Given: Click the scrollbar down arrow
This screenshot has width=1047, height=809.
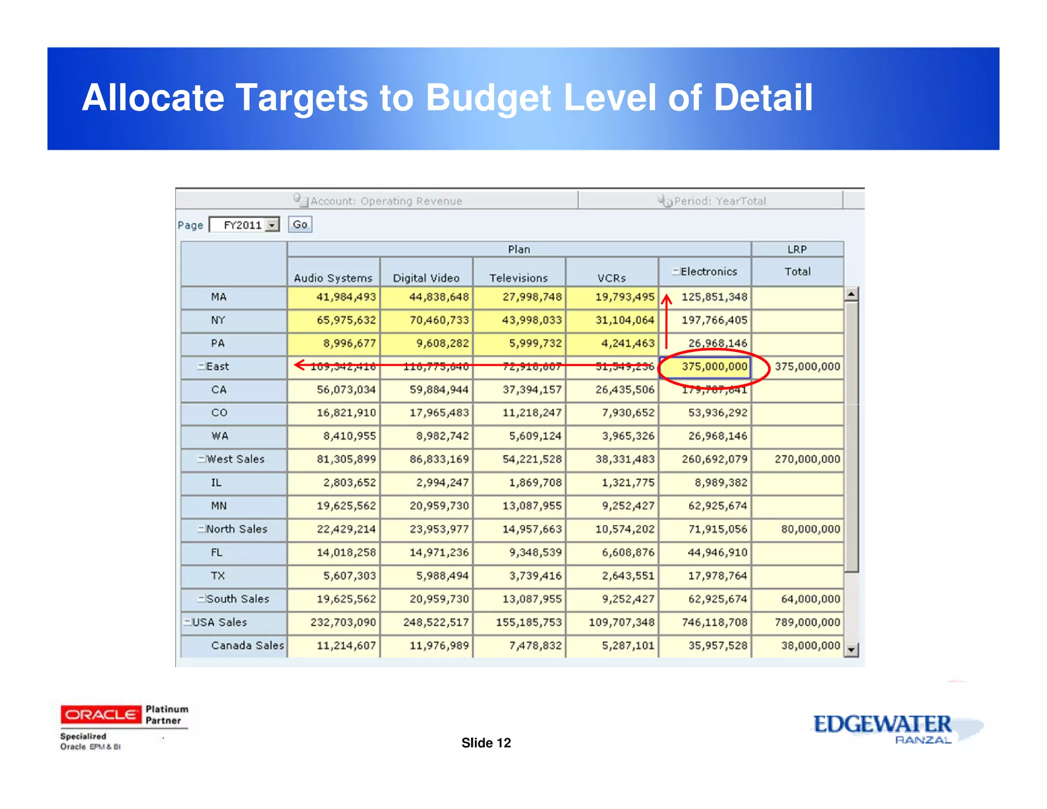Looking at the screenshot, I should pyautogui.click(x=851, y=650).
